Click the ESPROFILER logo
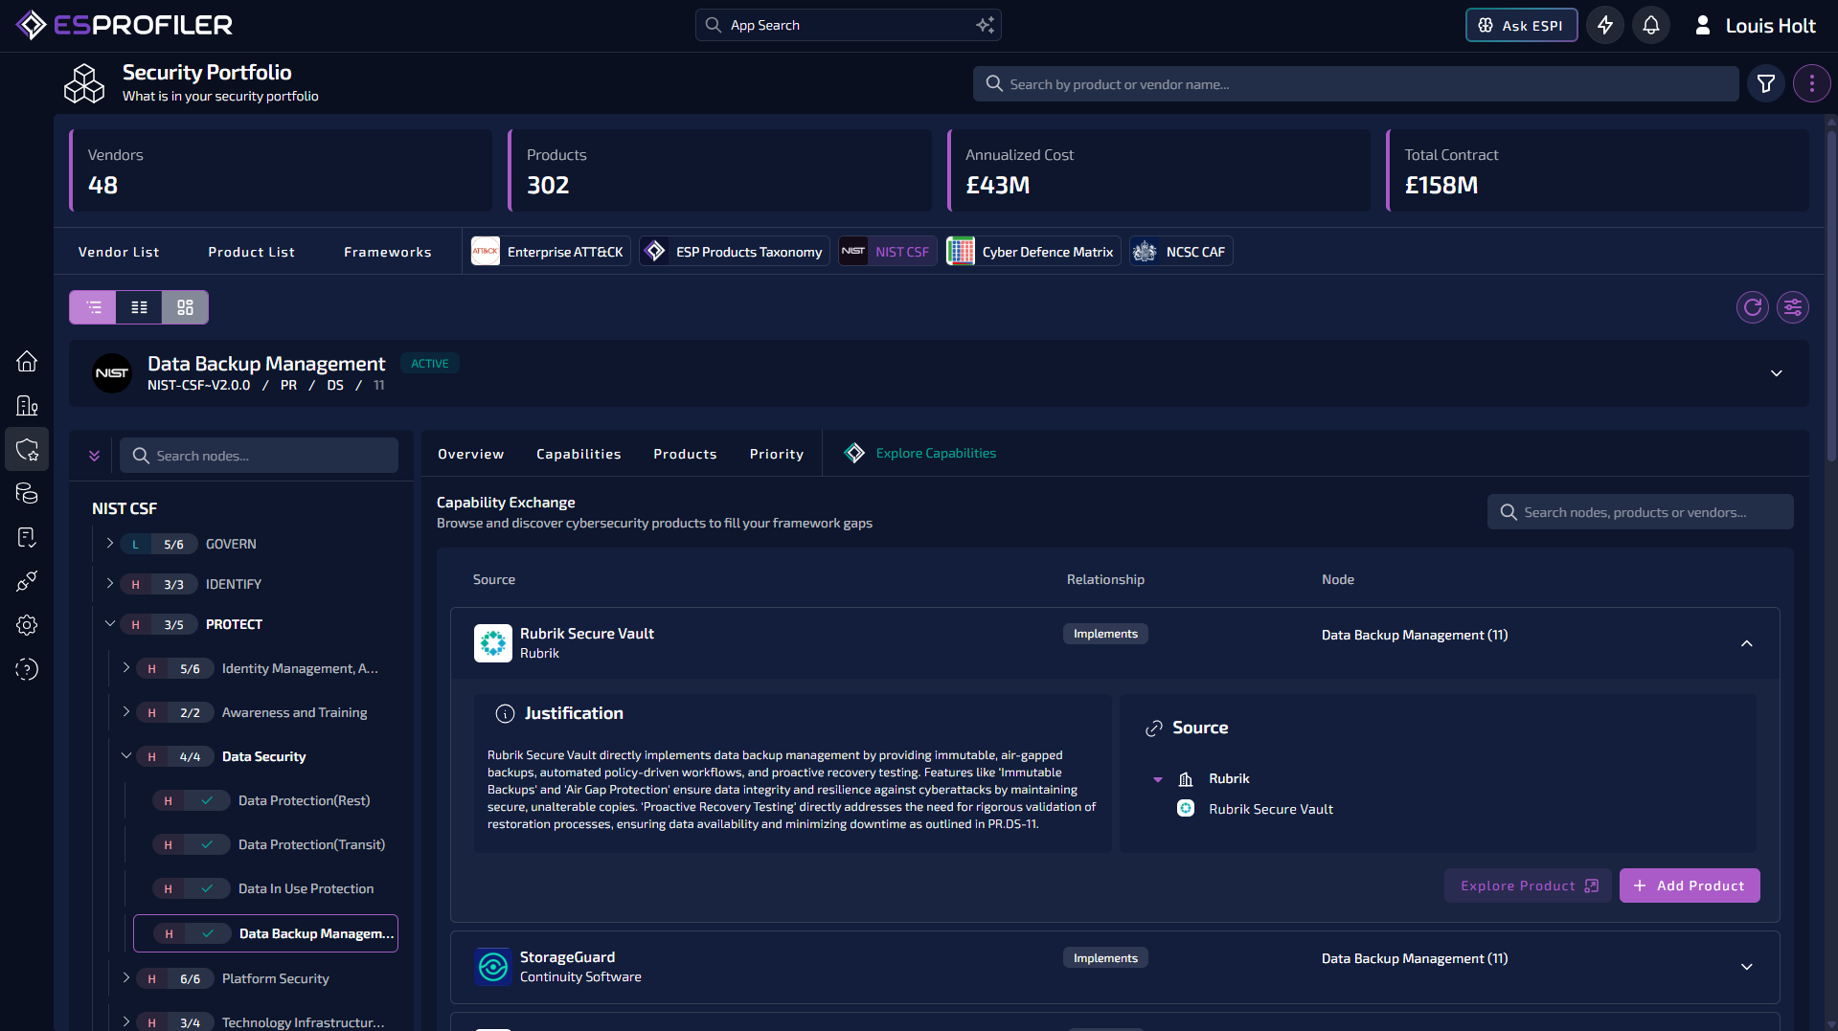This screenshot has width=1838, height=1031. click(125, 25)
